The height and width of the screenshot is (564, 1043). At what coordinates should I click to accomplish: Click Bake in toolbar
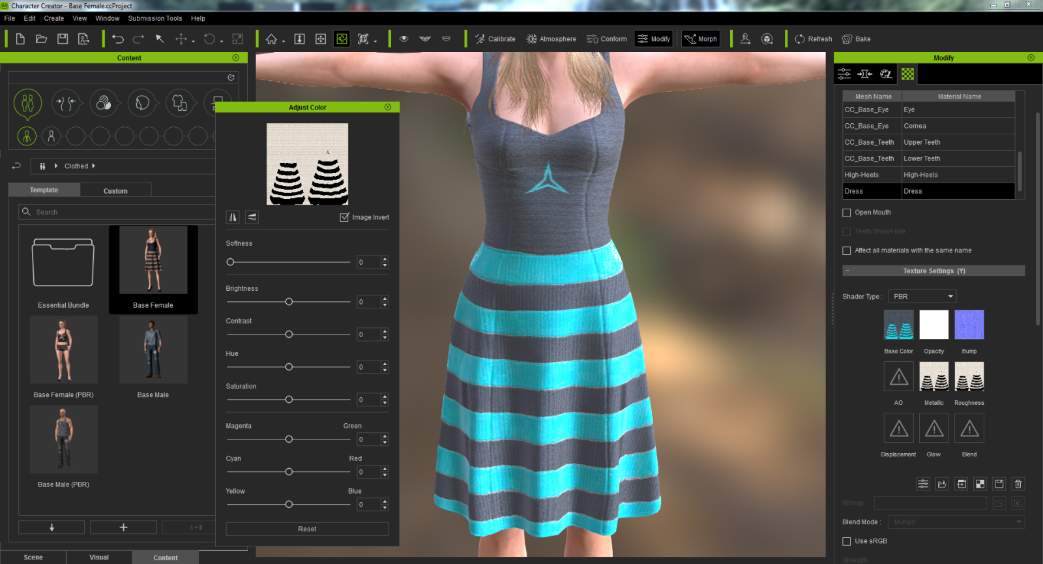[857, 39]
